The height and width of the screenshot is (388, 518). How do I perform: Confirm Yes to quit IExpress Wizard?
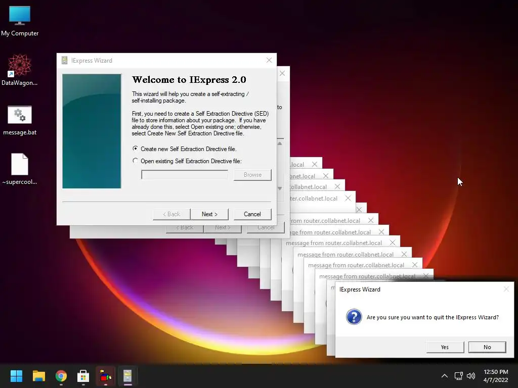click(x=445, y=347)
